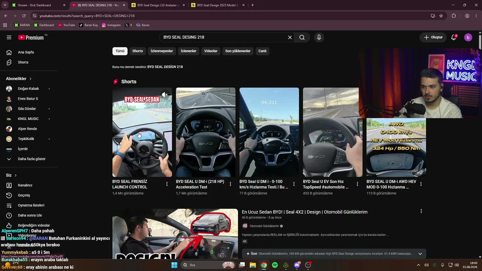The width and height of the screenshot is (482, 271).
Task: Switch to BYD Seal Design 2.El Arabalar tab
Action: pyautogui.click(x=157, y=5)
